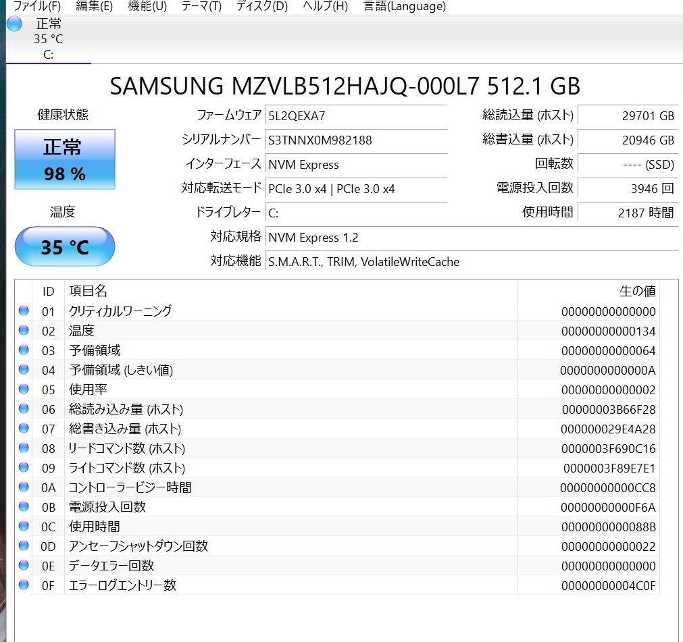
Task: Click the transfer mode field PCIe 3.0 x4
Action: 356,189
